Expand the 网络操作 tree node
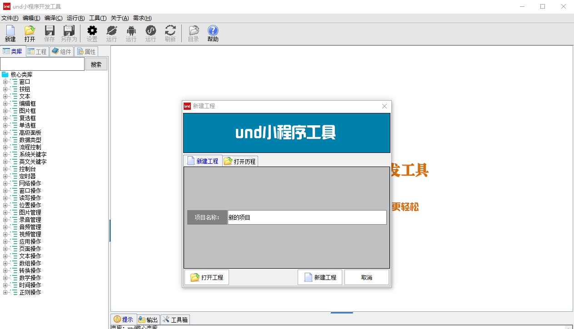 tap(4, 183)
